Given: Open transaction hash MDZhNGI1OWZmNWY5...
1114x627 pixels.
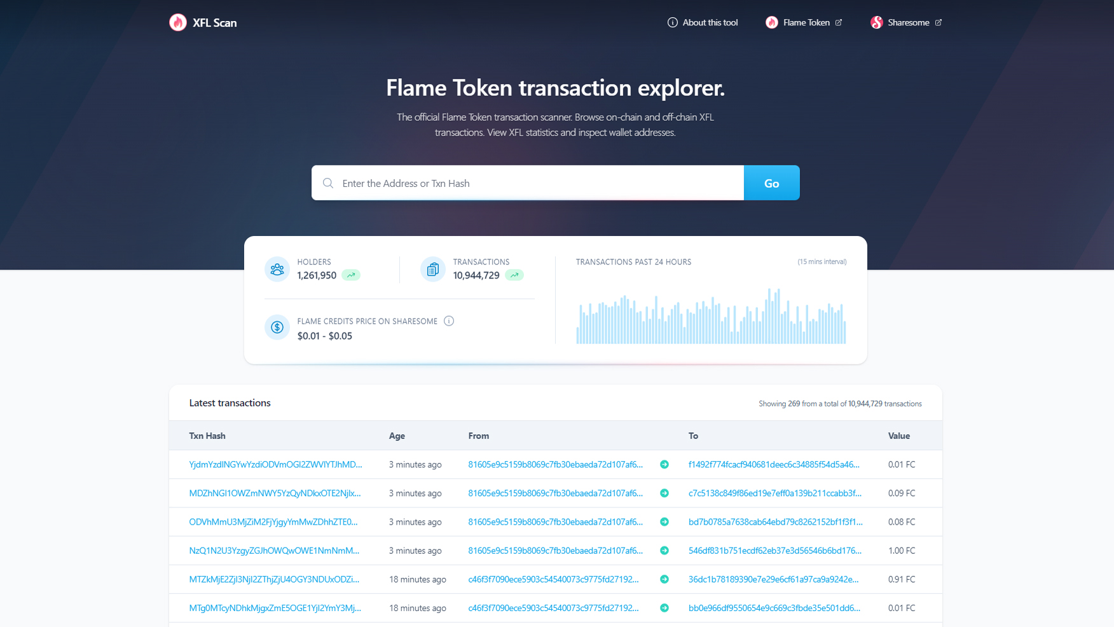Looking at the screenshot, I should click(275, 493).
